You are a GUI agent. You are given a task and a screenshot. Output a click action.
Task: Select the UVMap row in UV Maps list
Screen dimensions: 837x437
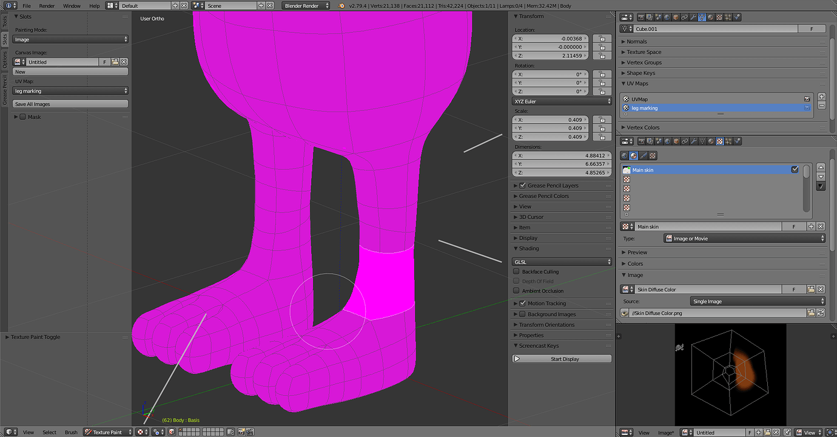(x=716, y=99)
